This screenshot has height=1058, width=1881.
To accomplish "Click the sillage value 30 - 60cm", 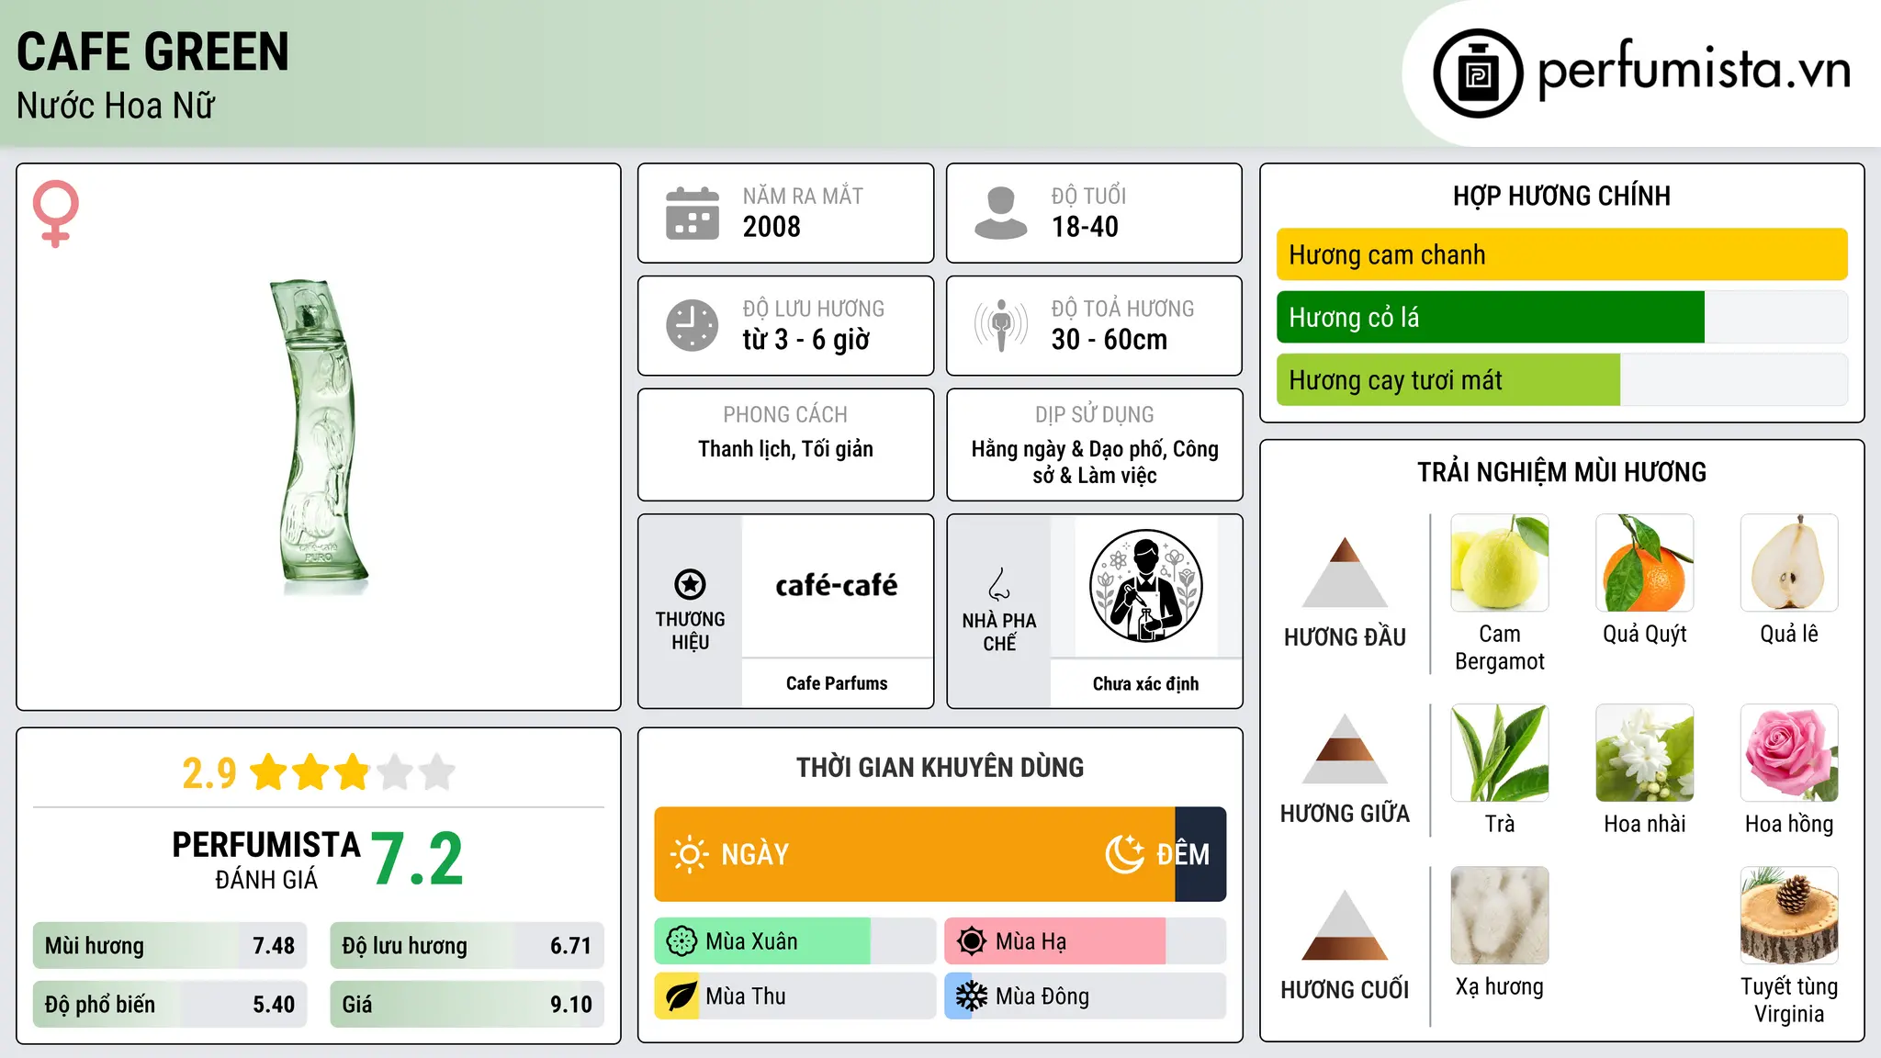I will coord(1109,340).
